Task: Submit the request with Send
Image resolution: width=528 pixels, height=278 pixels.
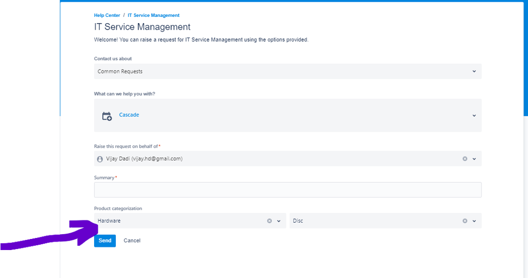Action: point(105,241)
